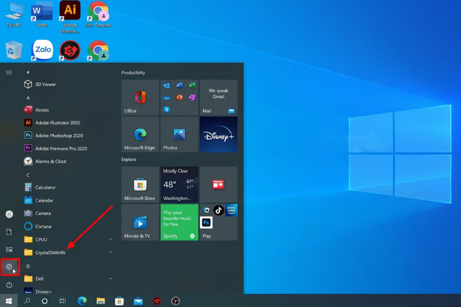Image resolution: width=461 pixels, height=307 pixels.
Task: Open the Disney+ tile
Action: tap(218, 135)
